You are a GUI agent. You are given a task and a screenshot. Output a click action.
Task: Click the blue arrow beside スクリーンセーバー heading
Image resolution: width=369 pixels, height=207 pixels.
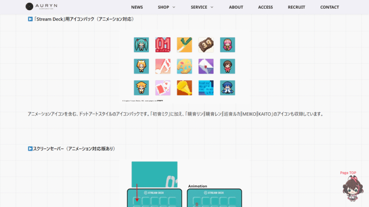pyautogui.click(x=30, y=149)
